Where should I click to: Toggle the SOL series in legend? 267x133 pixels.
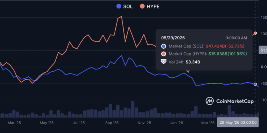(124, 7)
